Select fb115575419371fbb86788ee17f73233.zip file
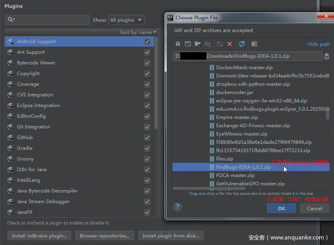Screen dimensions: 334x245 (x=263, y=151)
